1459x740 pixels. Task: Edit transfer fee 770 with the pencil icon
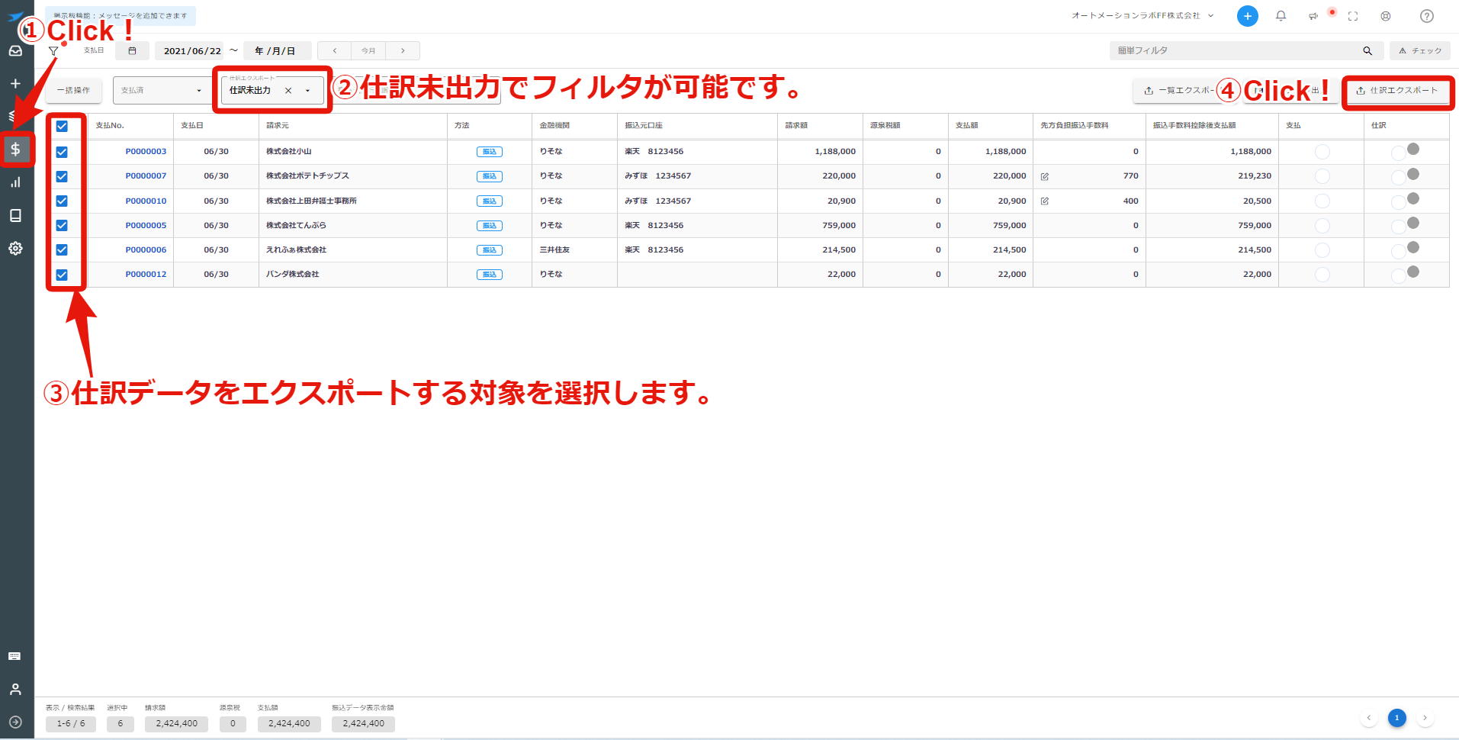(1045, 176)
